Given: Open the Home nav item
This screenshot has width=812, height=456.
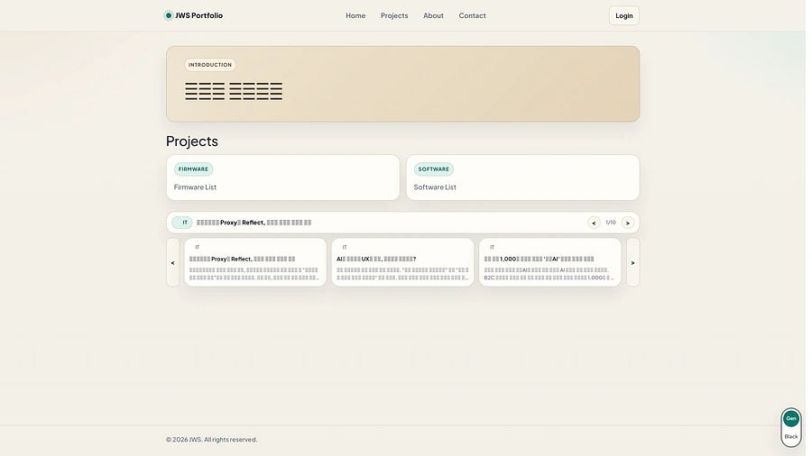Looking at the screenshot, I should pyautogui.click(x=355, y=15).
